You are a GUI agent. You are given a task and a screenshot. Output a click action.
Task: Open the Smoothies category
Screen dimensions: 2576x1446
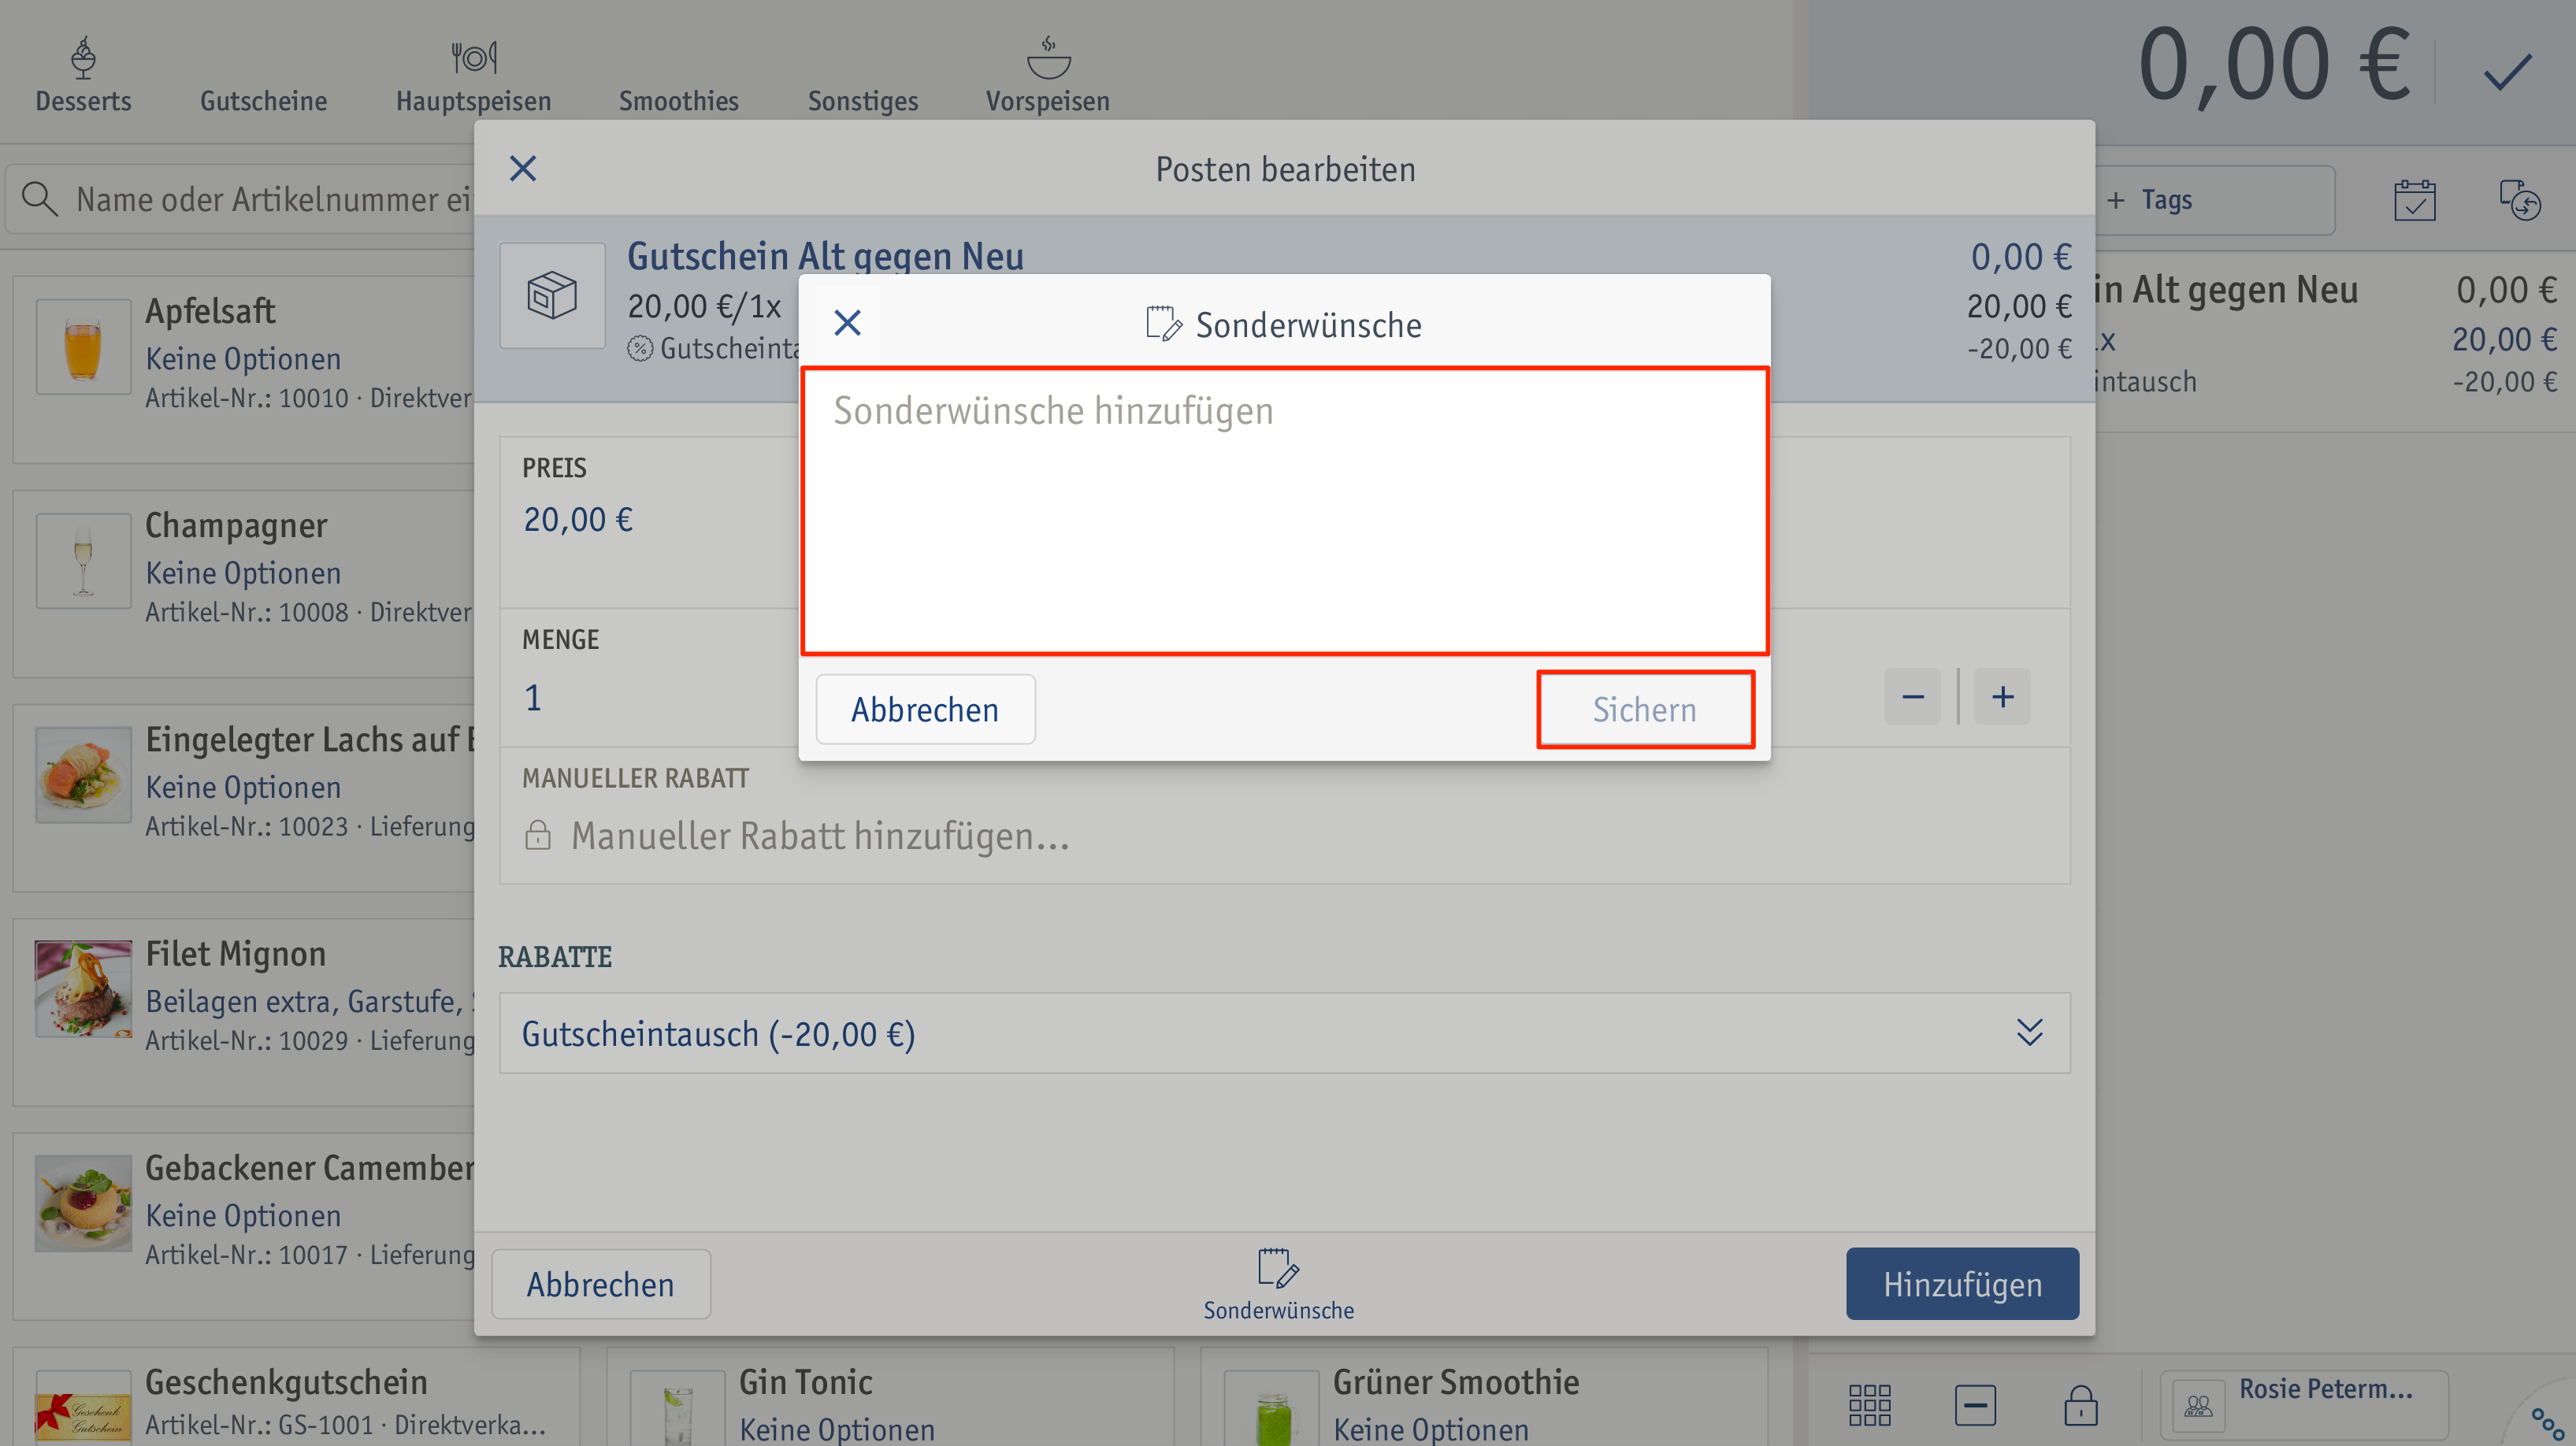(678, 100)
